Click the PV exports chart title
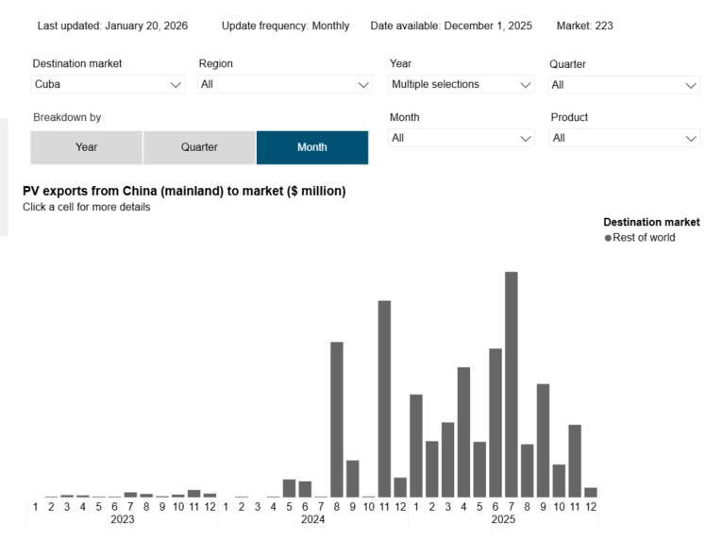The image size is (722, 540). [x=184, y=191]
